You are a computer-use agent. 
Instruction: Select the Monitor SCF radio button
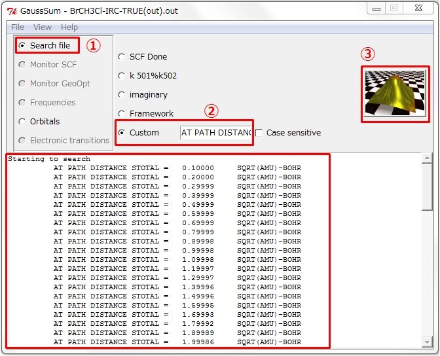(x=22, y=64)
